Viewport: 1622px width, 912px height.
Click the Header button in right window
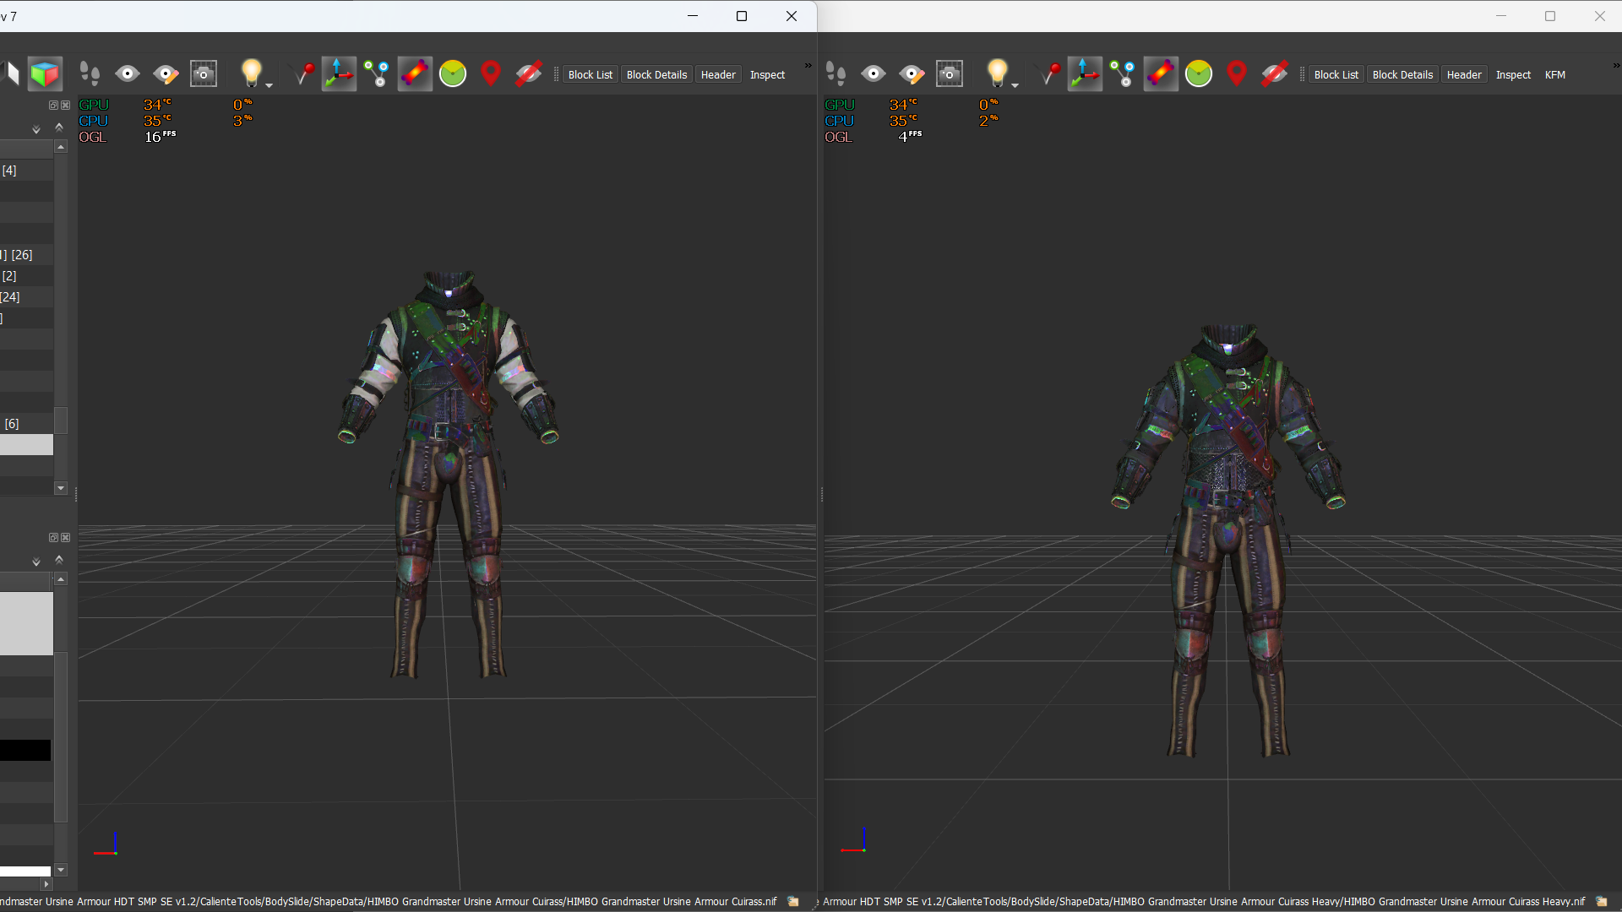click(x=1463, y=74)
